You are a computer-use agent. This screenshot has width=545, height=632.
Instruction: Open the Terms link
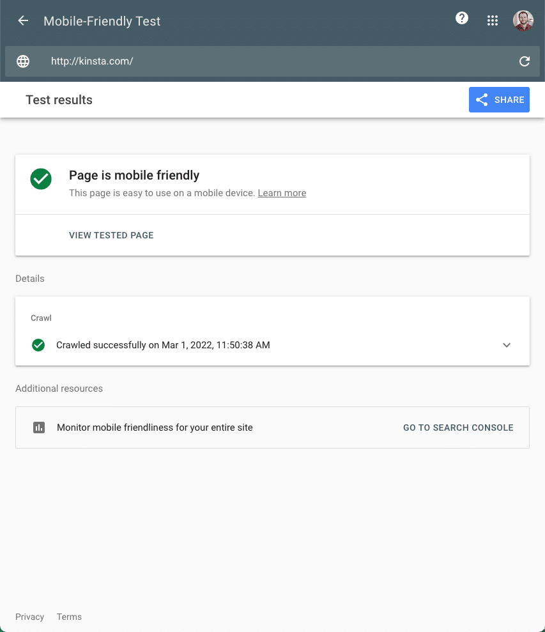pos(69,617)
